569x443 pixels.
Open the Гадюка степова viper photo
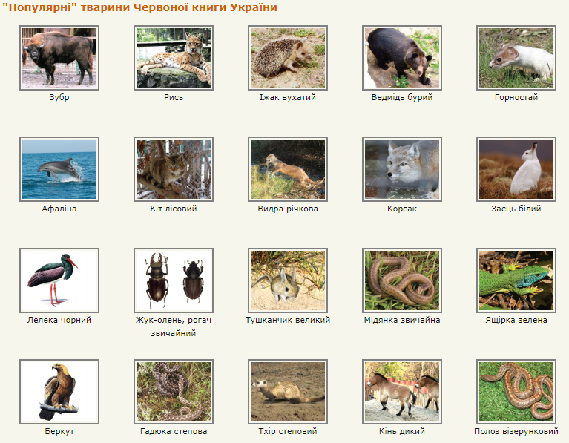(174, 392)
